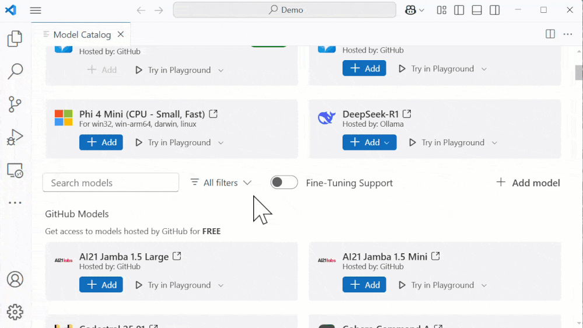Open editor More Actions ellipsis
This screenshot has height=328, width=583.
pos(568,34)
